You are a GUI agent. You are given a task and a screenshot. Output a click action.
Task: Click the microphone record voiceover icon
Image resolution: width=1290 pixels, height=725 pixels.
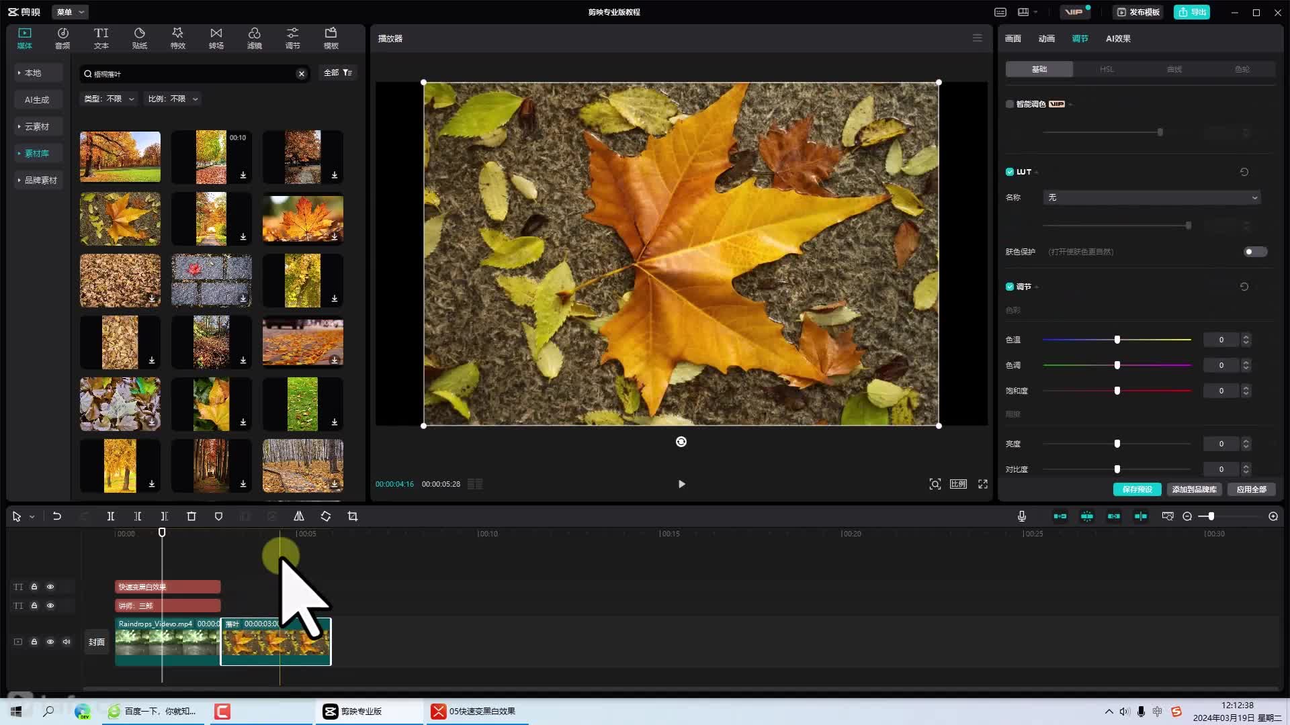tap(1021, 516)
